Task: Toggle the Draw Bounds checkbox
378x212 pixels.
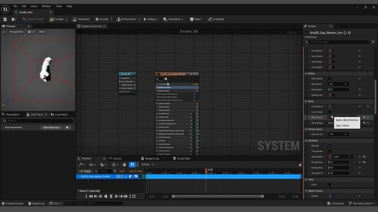Action: 330,78
